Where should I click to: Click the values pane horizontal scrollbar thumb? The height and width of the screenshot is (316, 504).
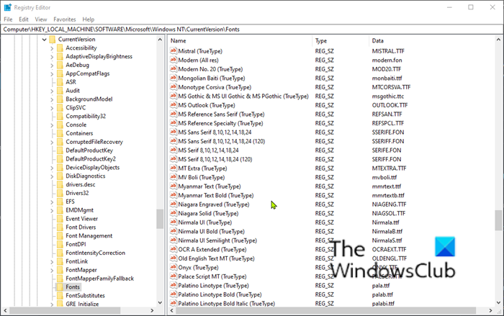pos(325,310)
